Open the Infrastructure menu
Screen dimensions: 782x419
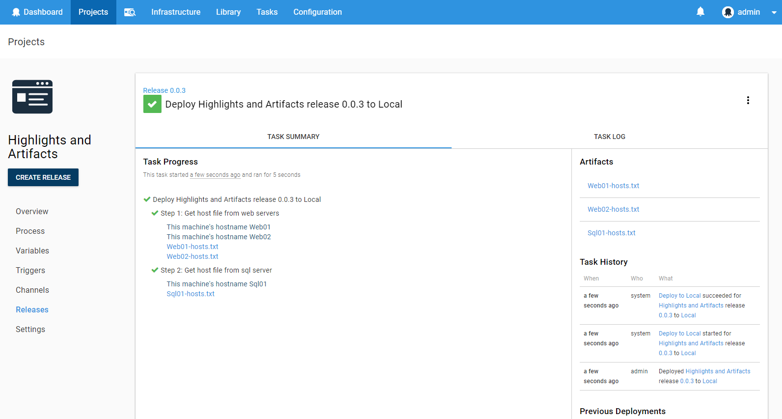176,12
